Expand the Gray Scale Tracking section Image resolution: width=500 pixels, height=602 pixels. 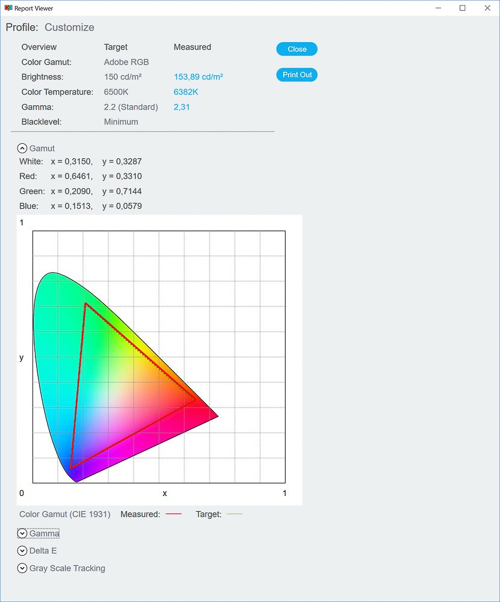pyautogui.click(x=22, y=568)
